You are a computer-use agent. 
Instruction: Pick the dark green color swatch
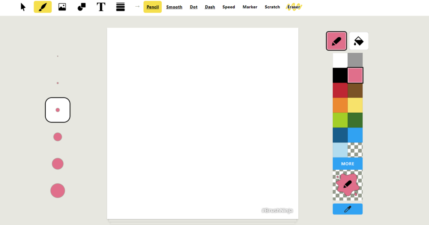click(x=355, y=120)
